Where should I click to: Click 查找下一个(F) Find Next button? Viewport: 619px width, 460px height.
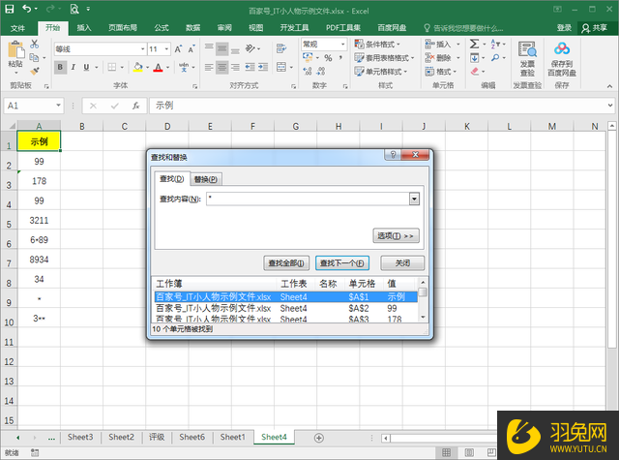(x=341, y=263)
